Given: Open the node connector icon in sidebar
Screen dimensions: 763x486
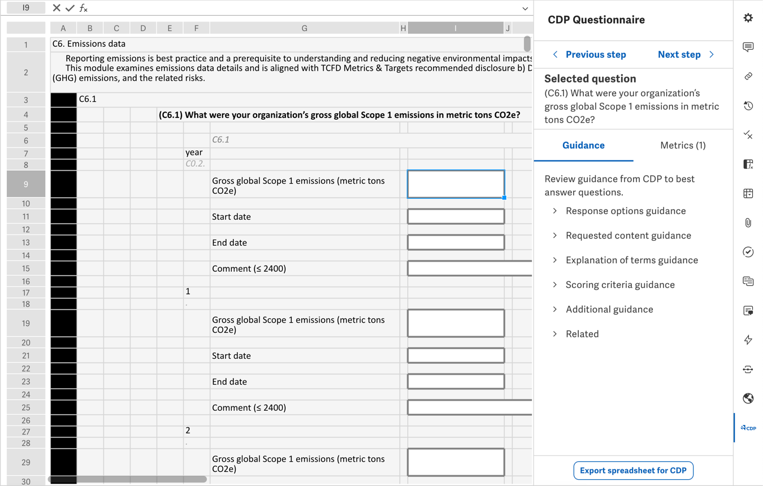Looking at the screenshot, I should (748, 369).
